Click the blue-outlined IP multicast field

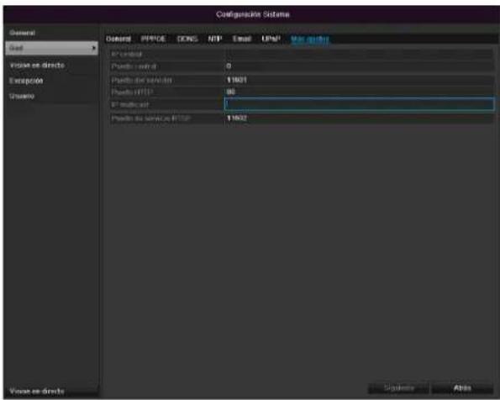coord(360,104)
